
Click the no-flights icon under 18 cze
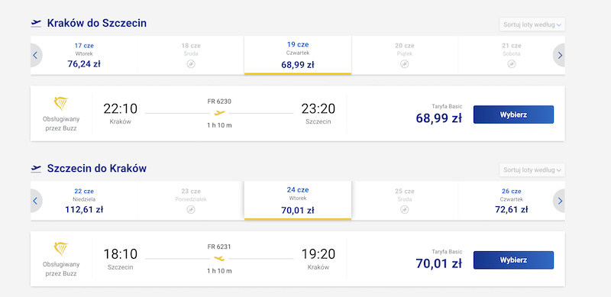tap(191, 64)
